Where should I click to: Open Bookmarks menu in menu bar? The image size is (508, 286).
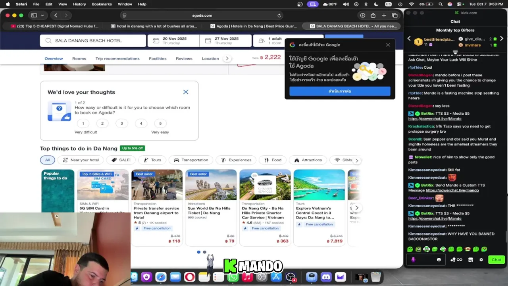102,4
